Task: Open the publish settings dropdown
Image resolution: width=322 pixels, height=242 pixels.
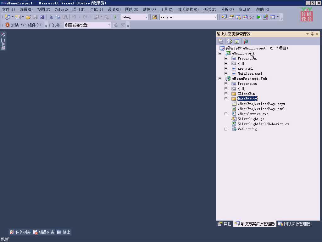Action: (109, 25)
